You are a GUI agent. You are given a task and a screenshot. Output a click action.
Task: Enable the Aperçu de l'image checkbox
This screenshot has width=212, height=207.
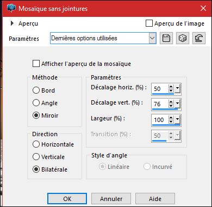[x=149, y=23]
